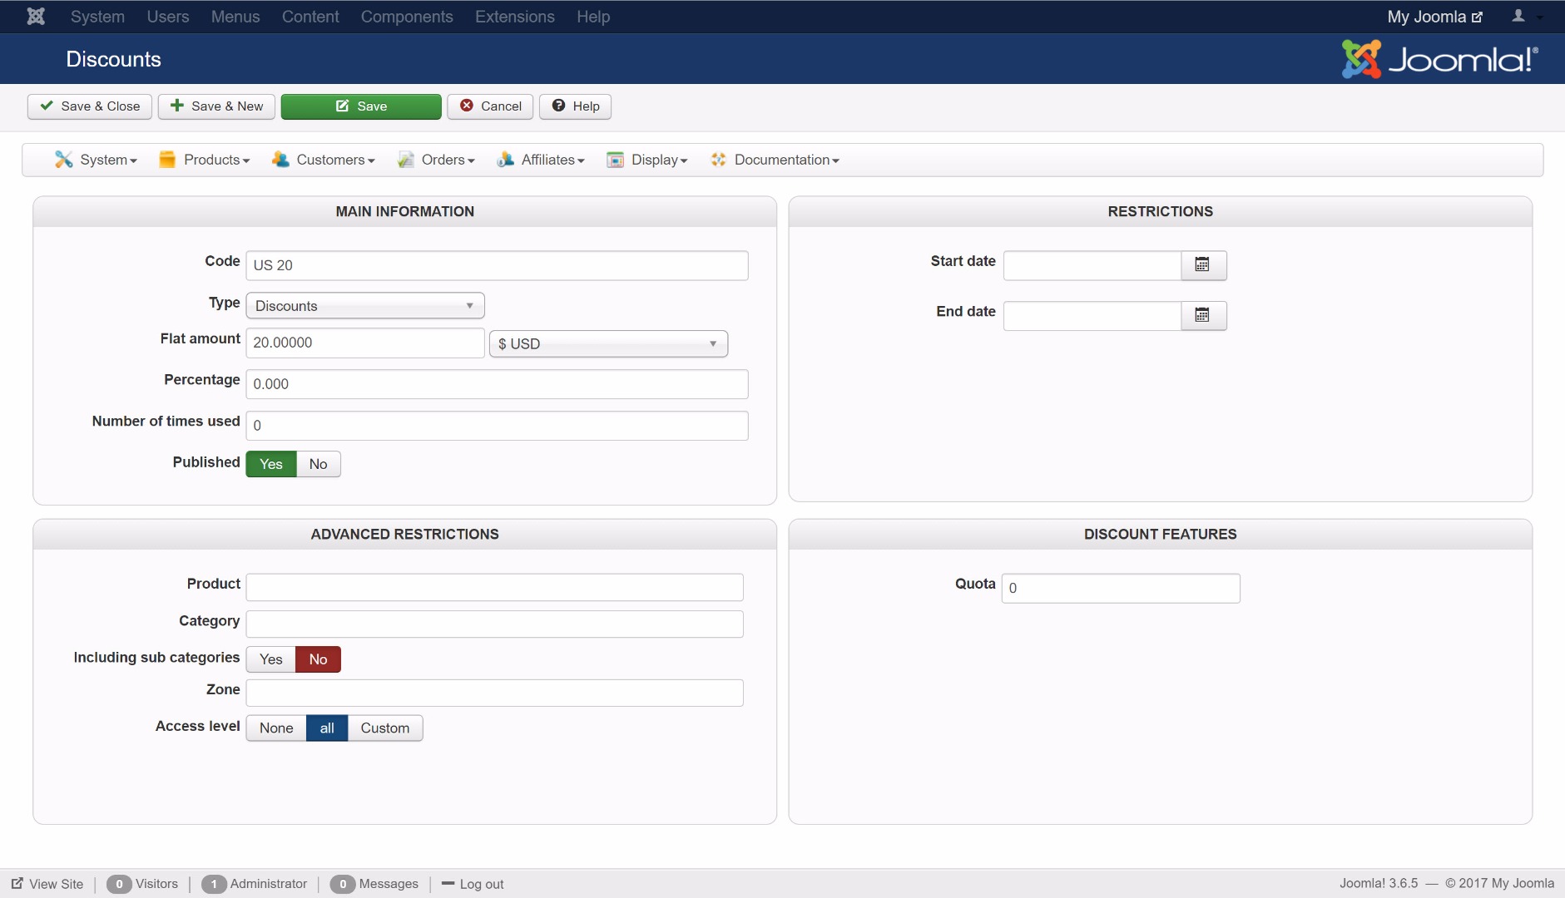
Task: Open the Type dropdown showing Discounts
Action: tap(365, 306)
